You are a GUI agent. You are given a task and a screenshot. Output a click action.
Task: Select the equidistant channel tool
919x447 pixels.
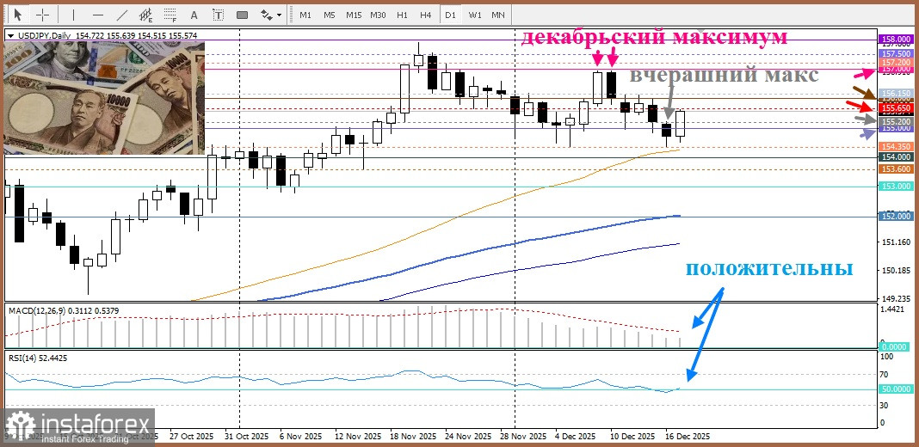tap(146, 15)
